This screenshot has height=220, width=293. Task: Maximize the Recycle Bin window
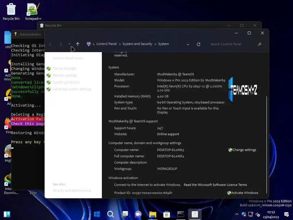pos(241,25)
